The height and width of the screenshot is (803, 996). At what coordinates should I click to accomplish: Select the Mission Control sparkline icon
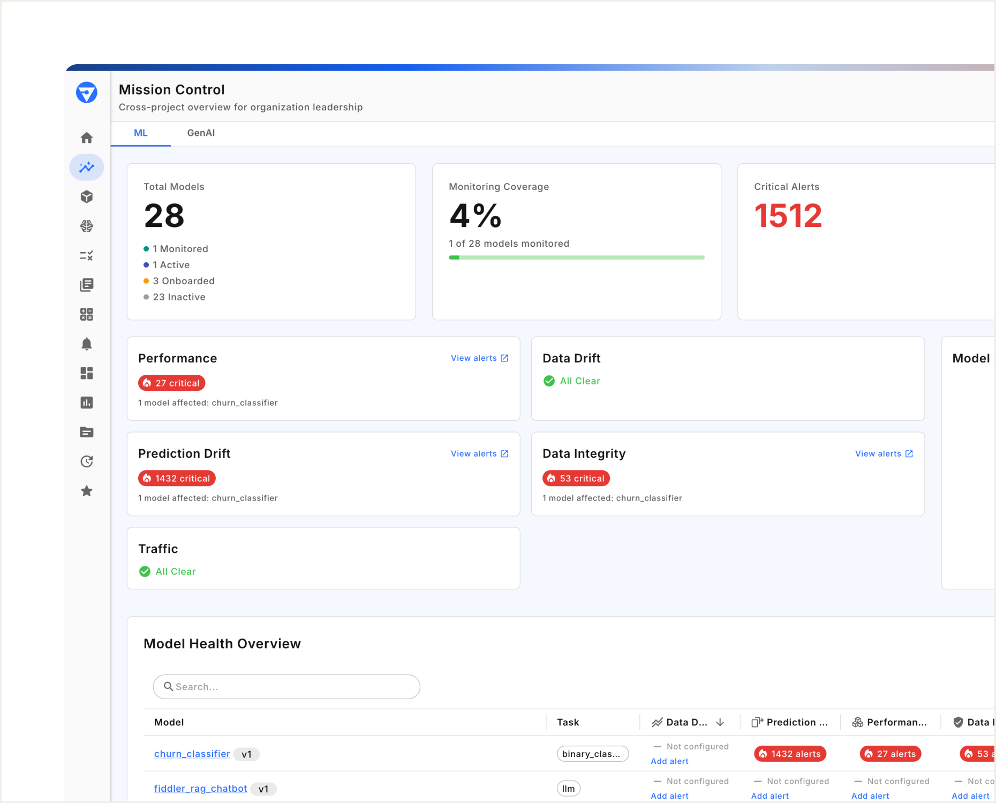[86, 167]
